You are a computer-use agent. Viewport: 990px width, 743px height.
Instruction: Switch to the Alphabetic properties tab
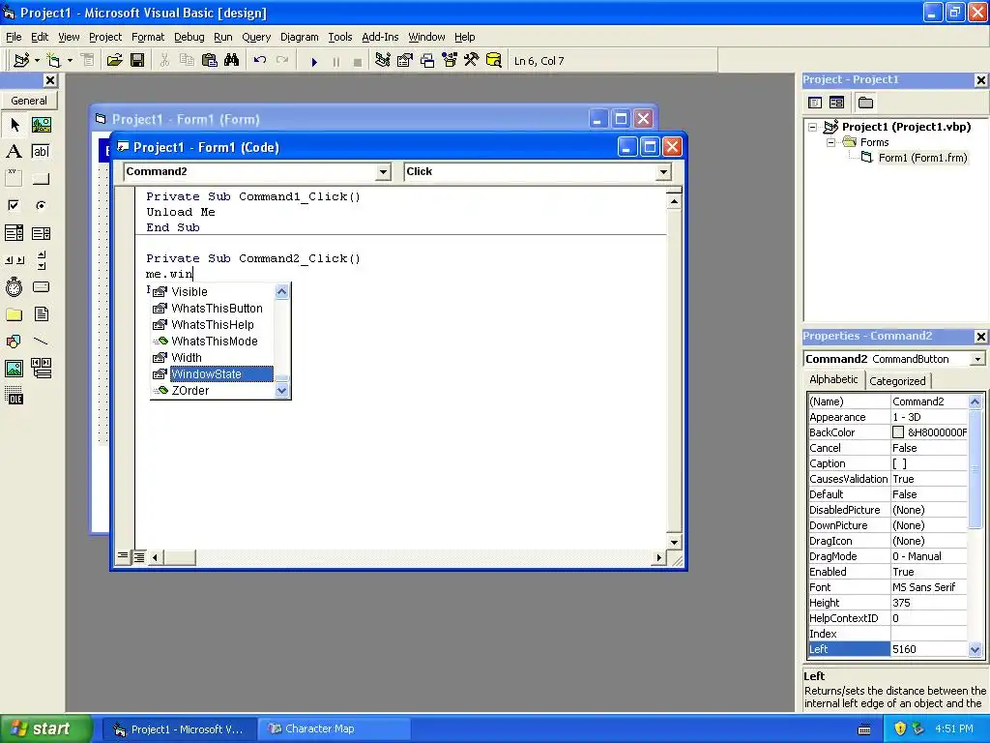point(833,379)
